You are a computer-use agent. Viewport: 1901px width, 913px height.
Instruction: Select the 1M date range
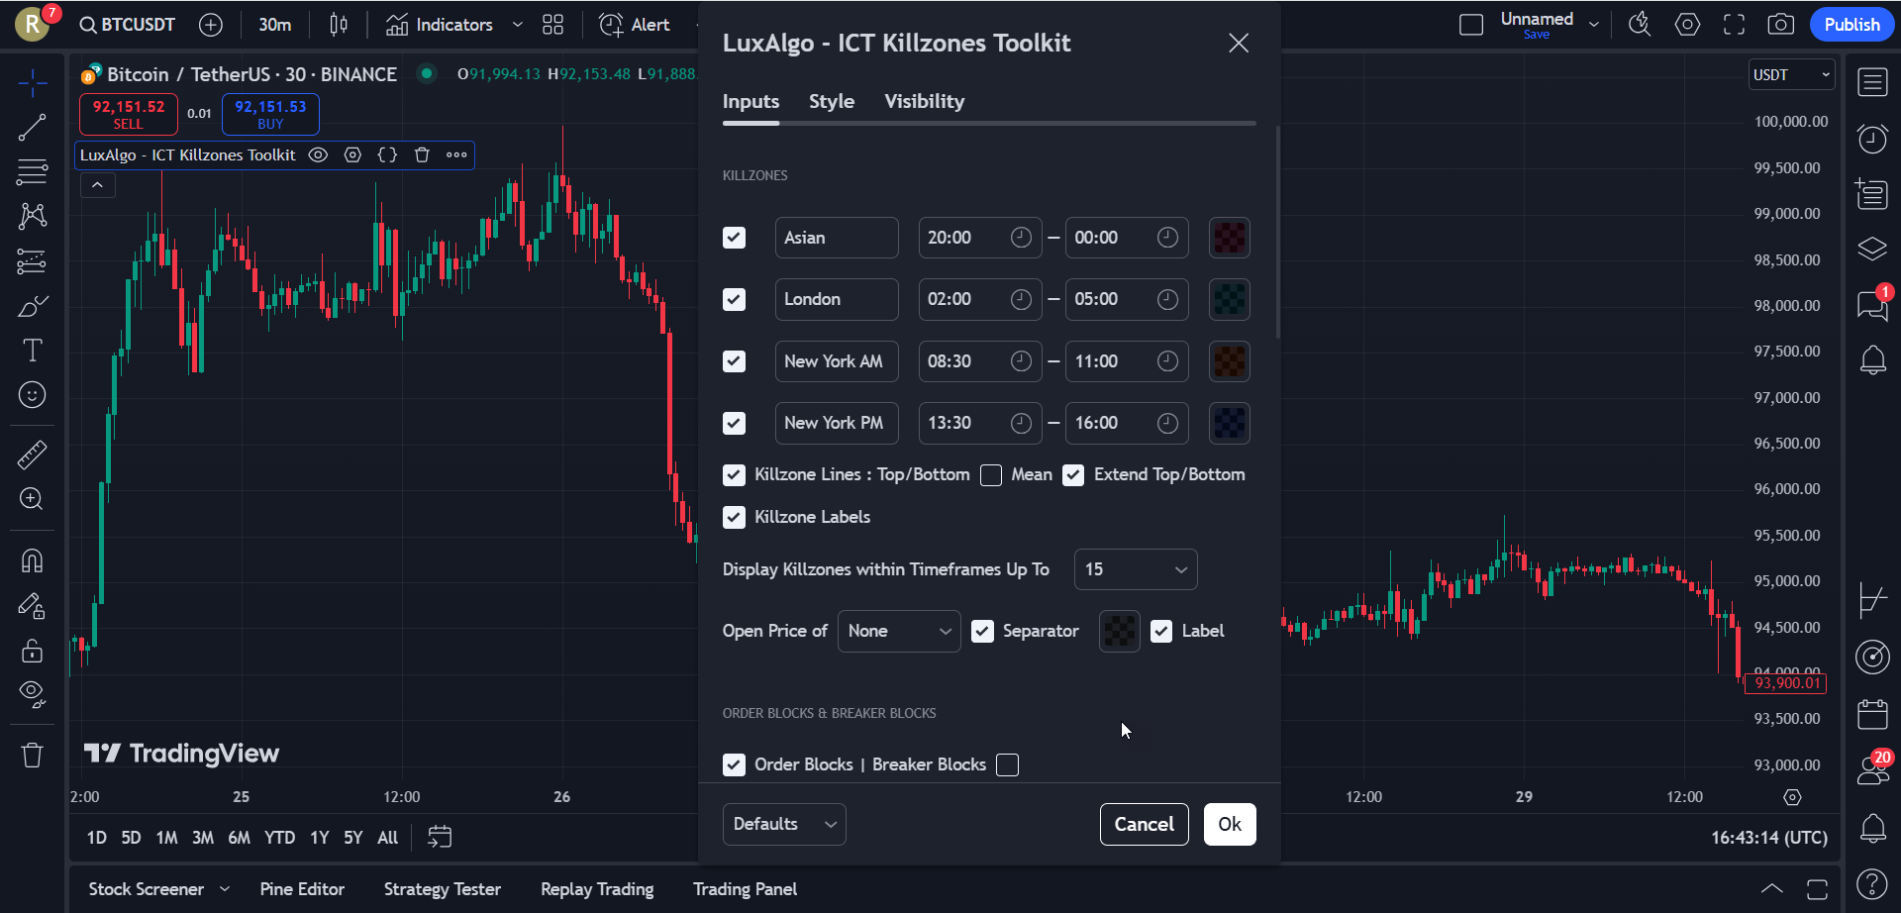[166, 838]
